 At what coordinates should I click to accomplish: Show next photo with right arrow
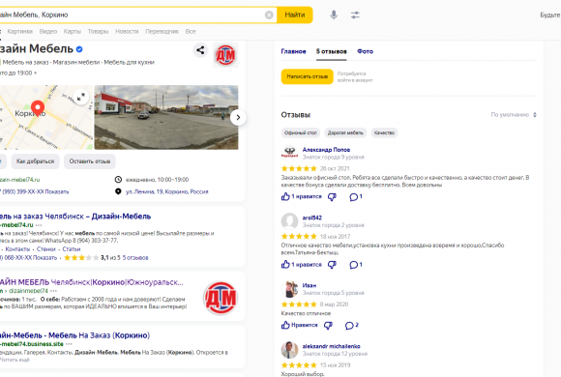[x=238, y=117]
